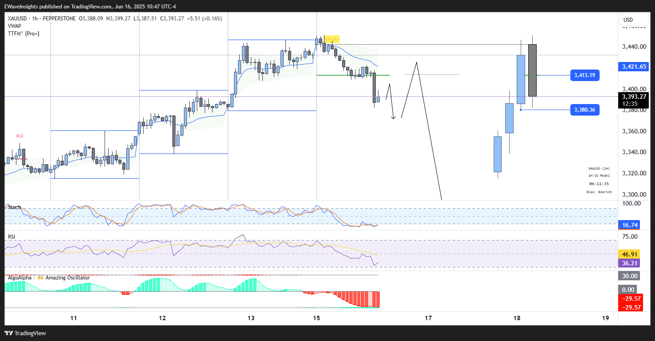Select the blue 3,380.36 price label
This screenshot has width=655, height=341.
point(585,110)
